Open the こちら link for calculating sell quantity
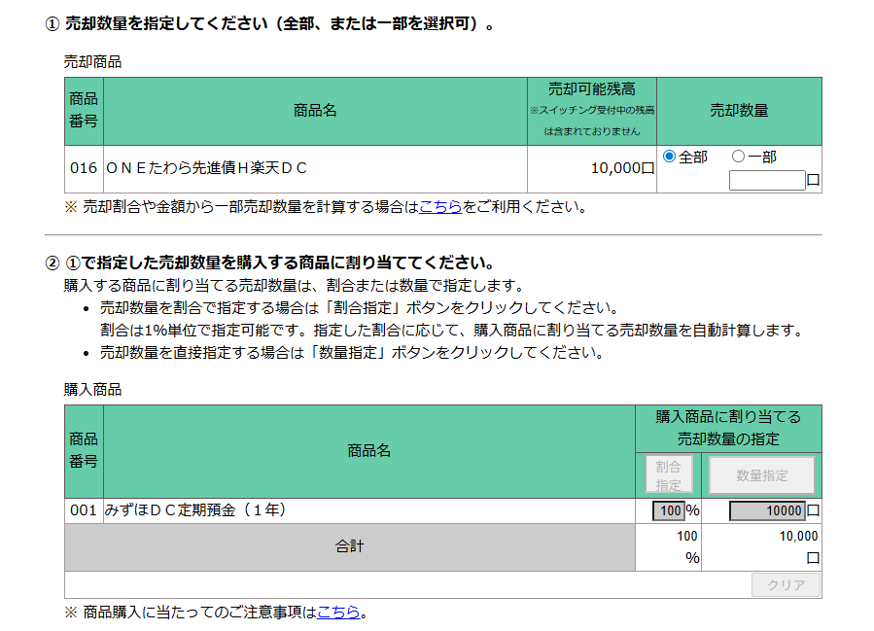The height and width of the screenshot is (631, 874). click(x=440, y=206)
